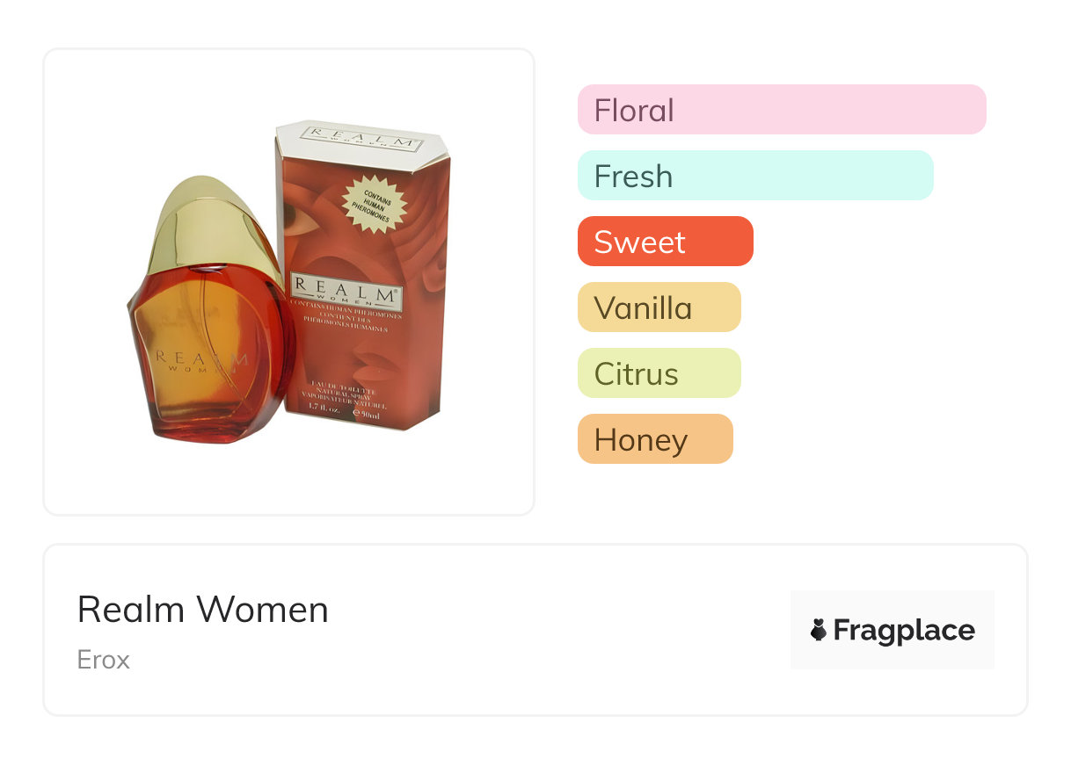
Task: Open the Realm Women title link
Action: click(202, 610)
